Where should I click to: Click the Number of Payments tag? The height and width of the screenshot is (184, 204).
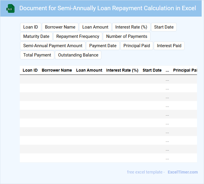(x=127, y=36)
